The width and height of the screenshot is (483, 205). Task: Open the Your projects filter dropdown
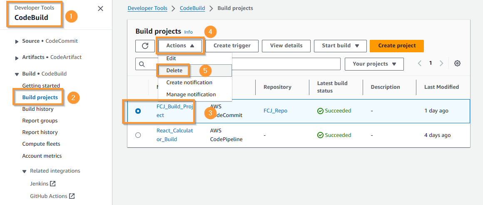pyautogui.click(x=374, y=64)
